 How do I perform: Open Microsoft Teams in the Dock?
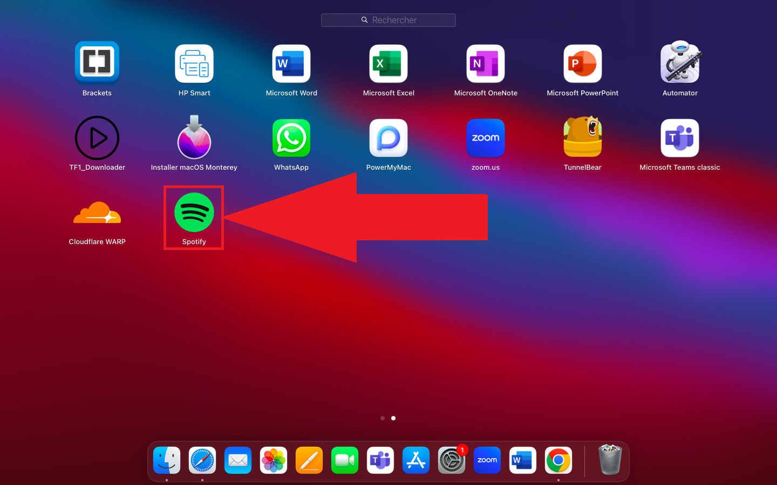tap(380, 461)
